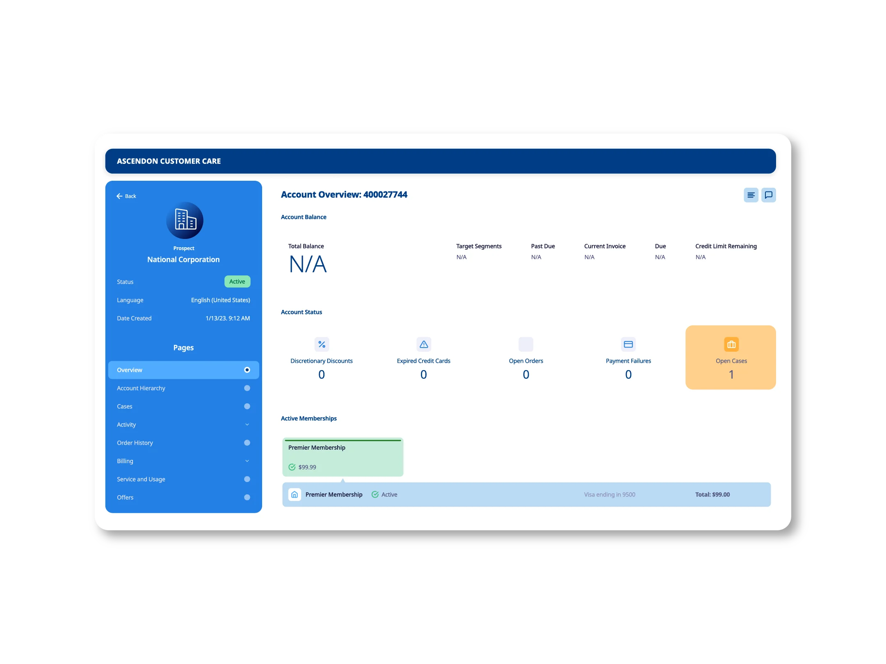Open the chat comment icon
Viewport: 886px width, 664px height.
coord(768,195)
